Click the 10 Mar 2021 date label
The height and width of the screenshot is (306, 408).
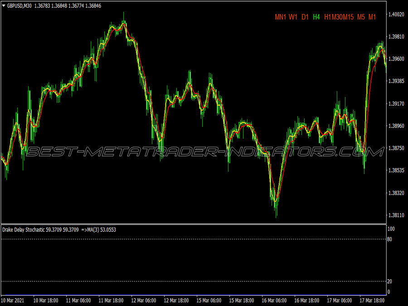point(13,301)
